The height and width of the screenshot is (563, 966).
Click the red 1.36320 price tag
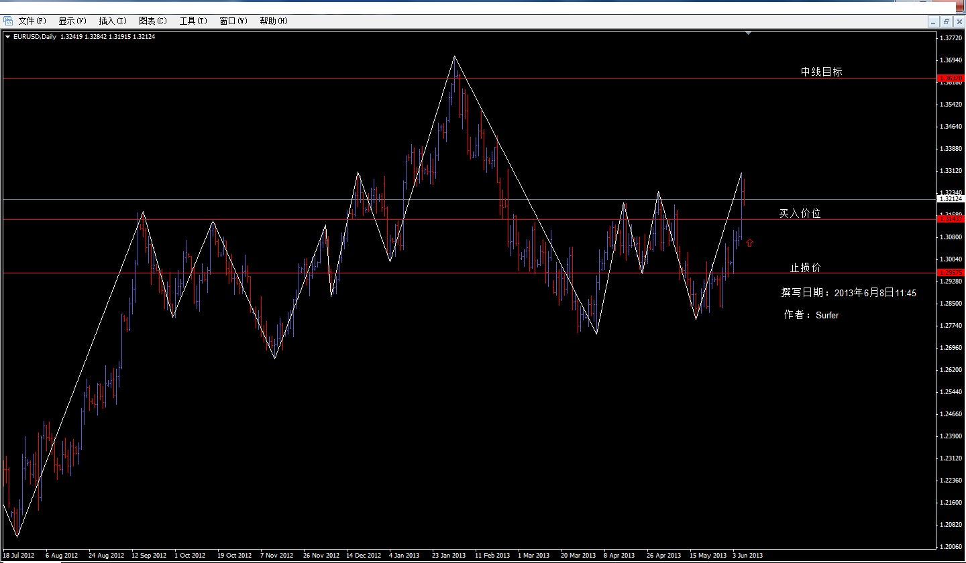click(x=951, y=79)
